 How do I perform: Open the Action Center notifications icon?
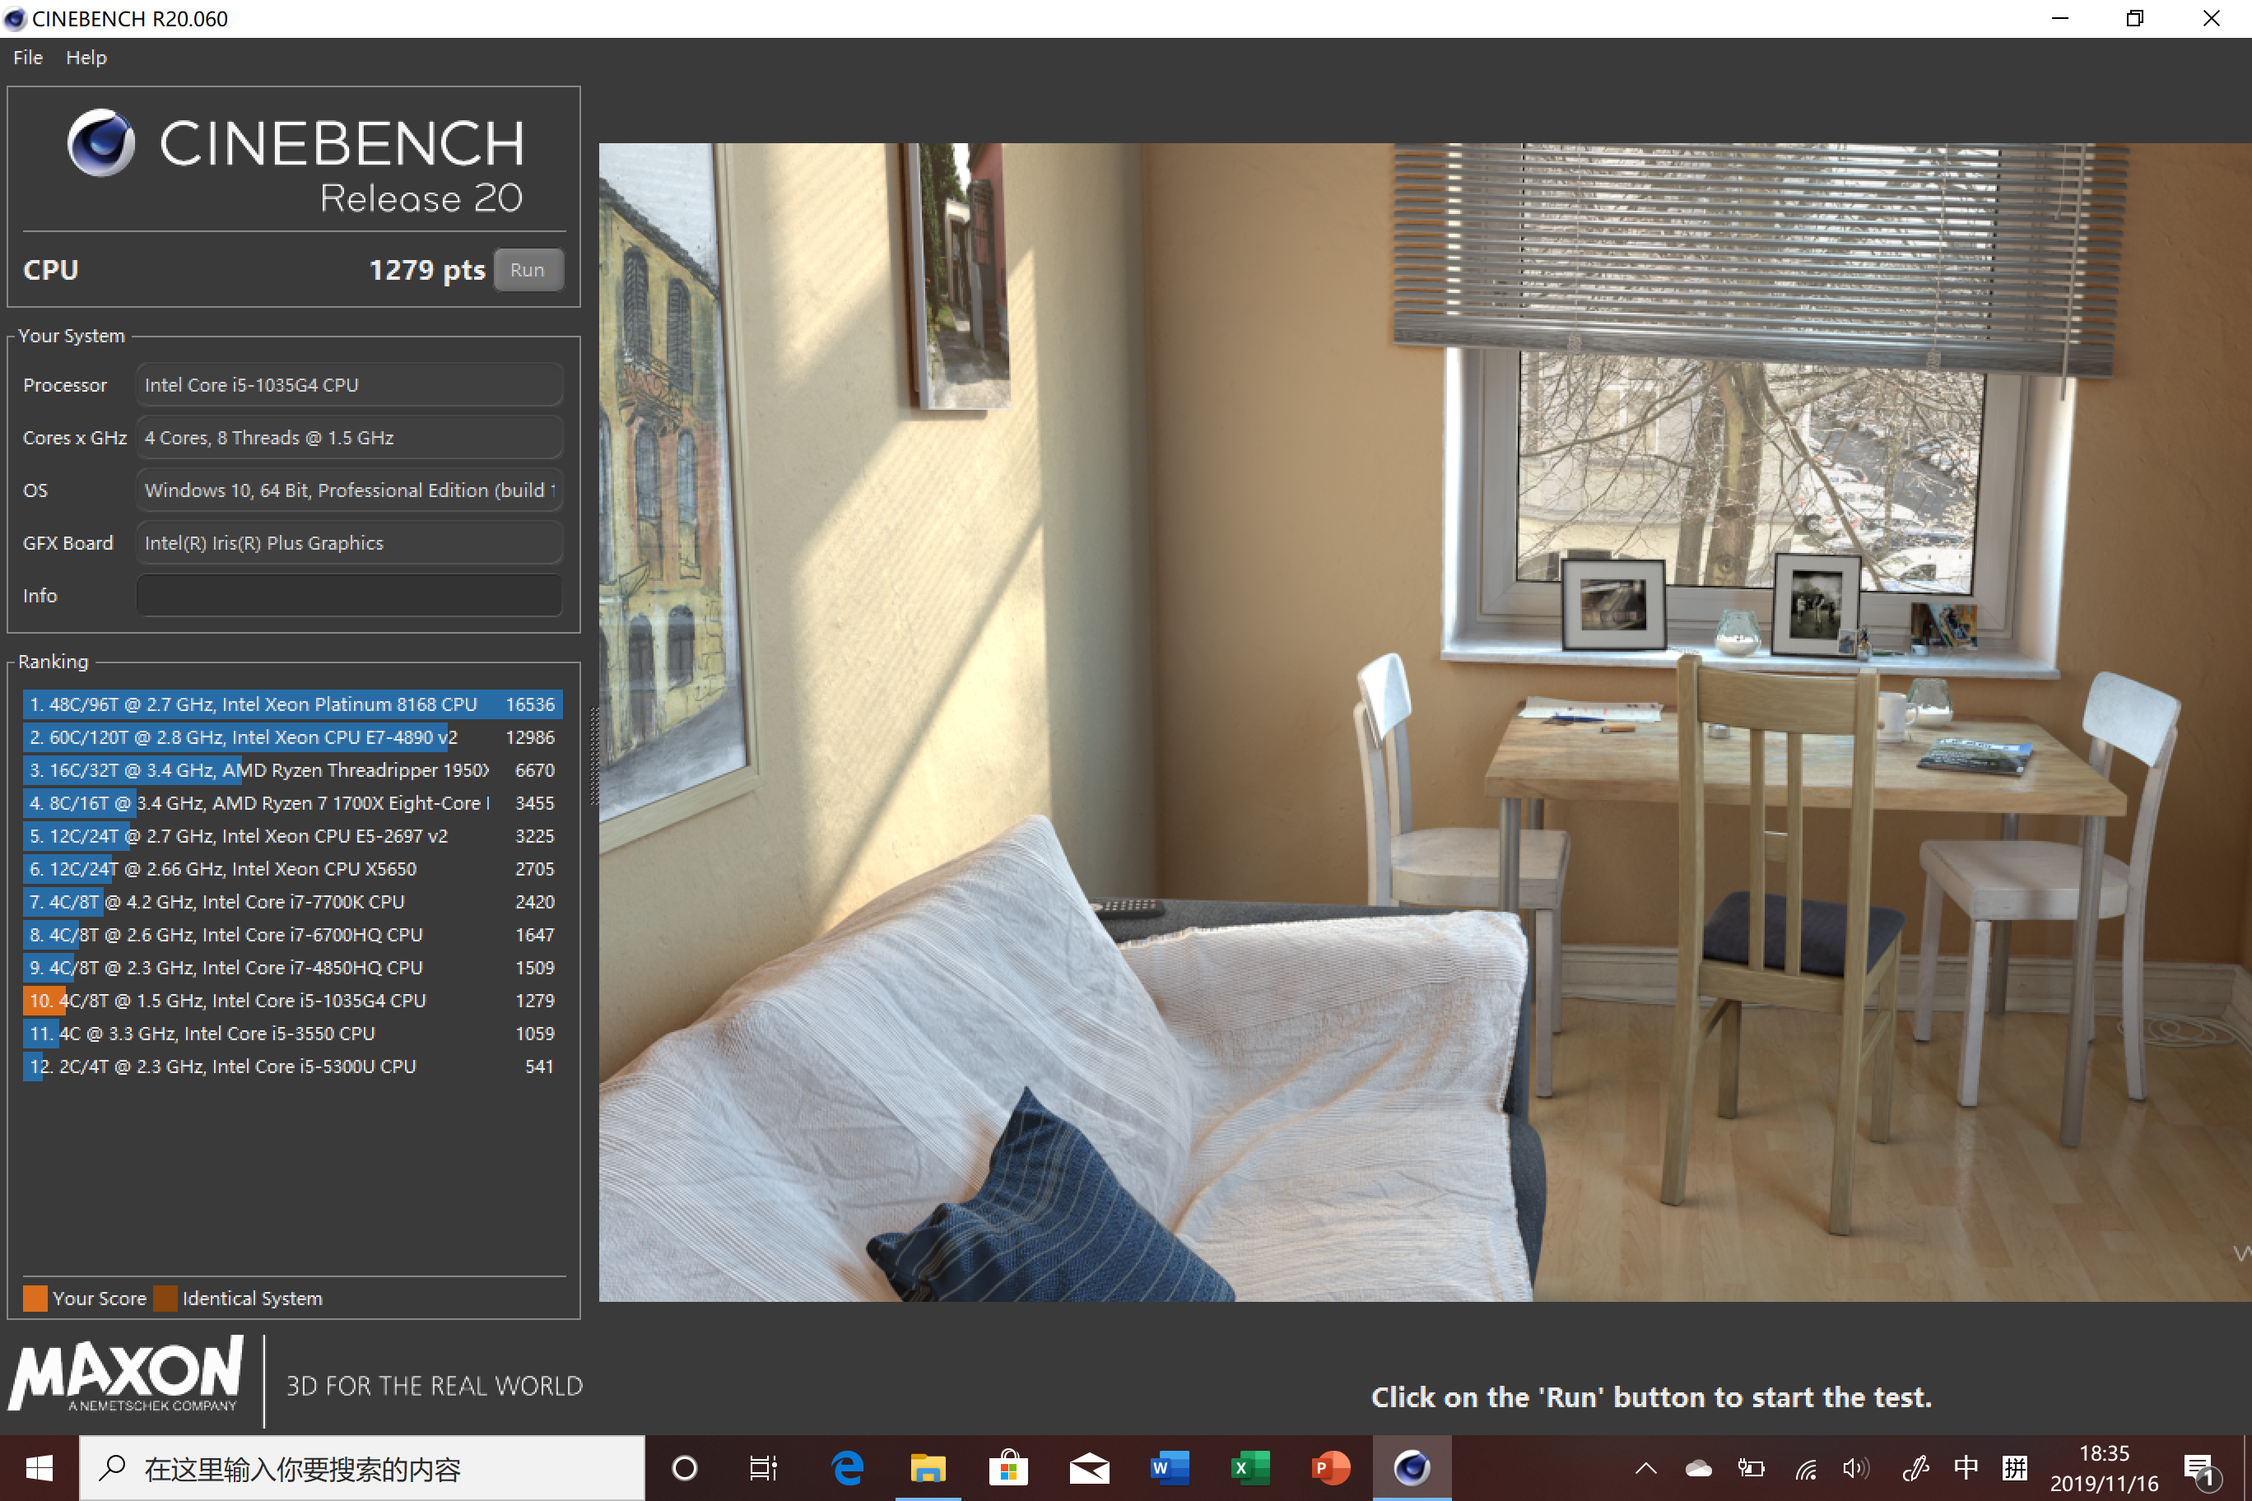coord(2200,1470)
